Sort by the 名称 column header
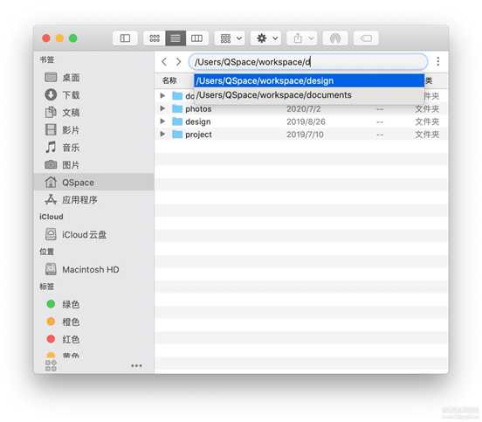Screen dimensions: 482x422 [x=169, y=80]
